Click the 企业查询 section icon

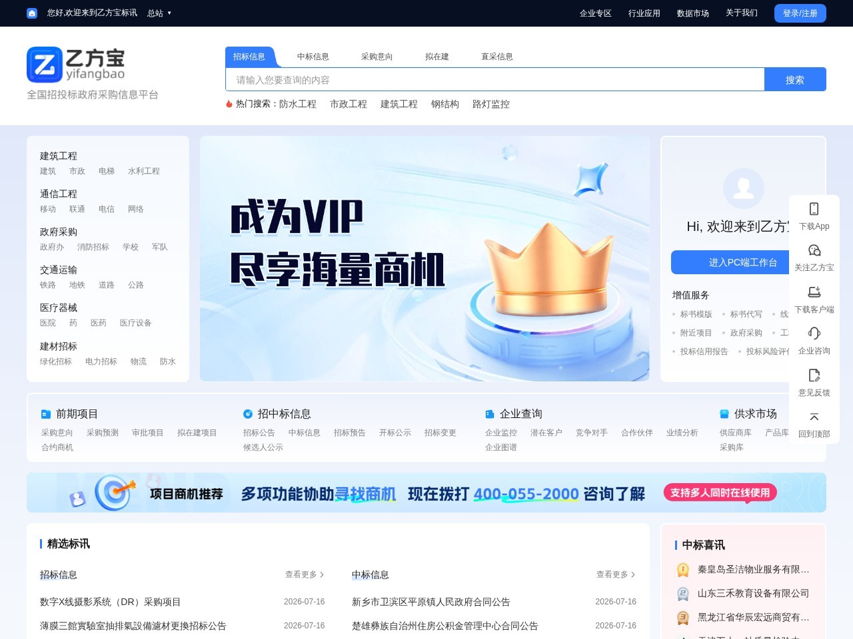point(490,414)
